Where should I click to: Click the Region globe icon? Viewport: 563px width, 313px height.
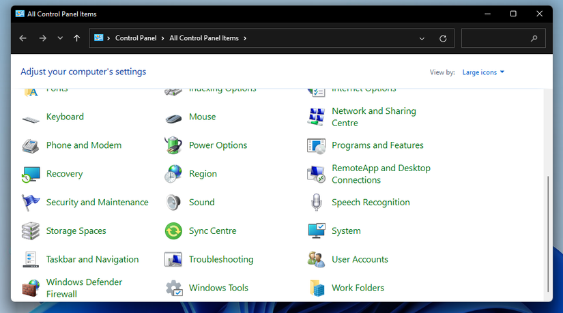click(x=173, y=174)
